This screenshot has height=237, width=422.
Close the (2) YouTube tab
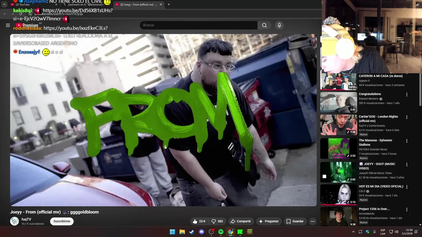[x=56, y=5]
